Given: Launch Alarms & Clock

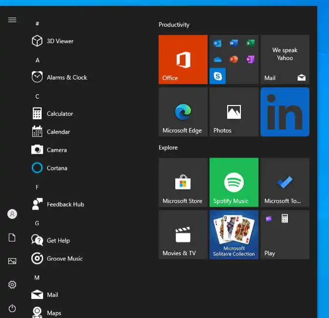Looking at the screenshot, I should (59, 78).
